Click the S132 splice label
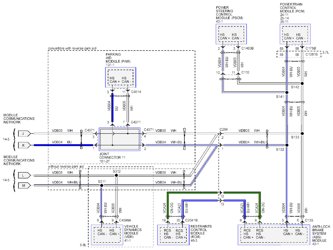This screenshot has height=250, width=333. tap(280, 149)
